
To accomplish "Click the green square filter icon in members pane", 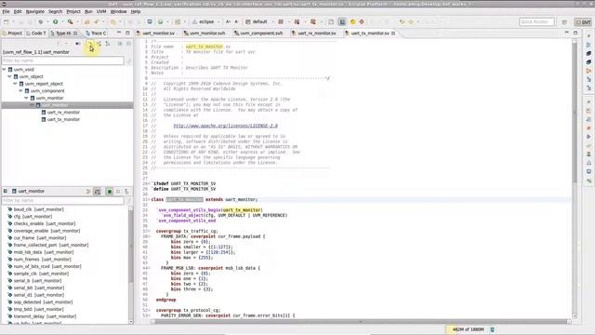I will (110, 192).
